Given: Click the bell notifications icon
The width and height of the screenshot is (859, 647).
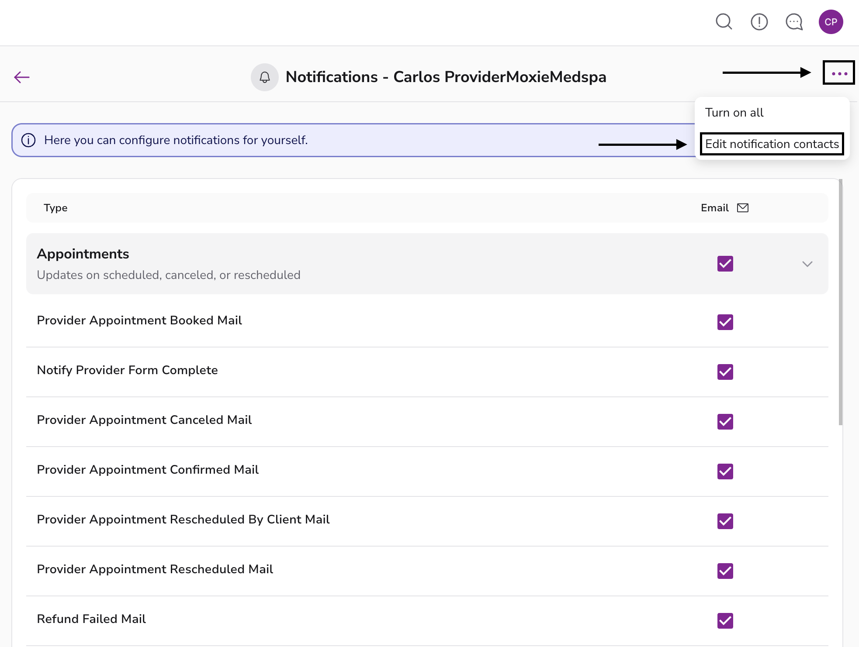Looking at the screenshot, I should click(264, 77).
